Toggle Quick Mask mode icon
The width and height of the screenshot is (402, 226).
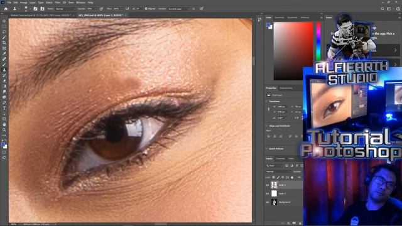click(x=4, y=153)
